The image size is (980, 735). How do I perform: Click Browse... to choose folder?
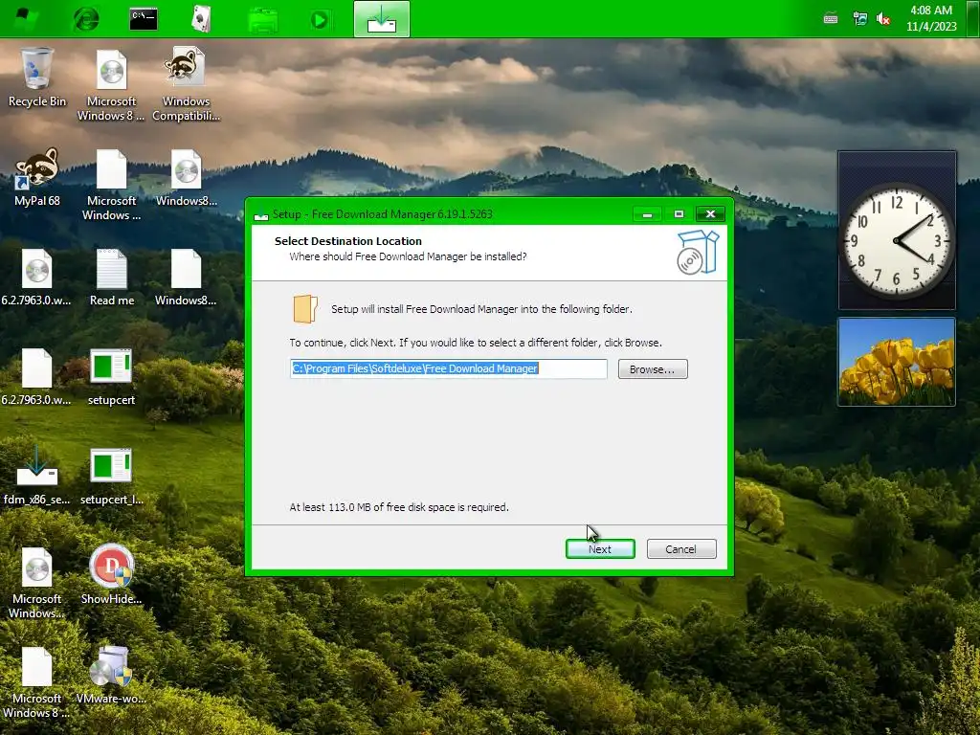click(653, 368)
